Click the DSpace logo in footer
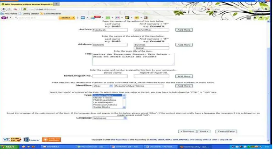Screen dimensions: 273x155 (x=32, y=139)
